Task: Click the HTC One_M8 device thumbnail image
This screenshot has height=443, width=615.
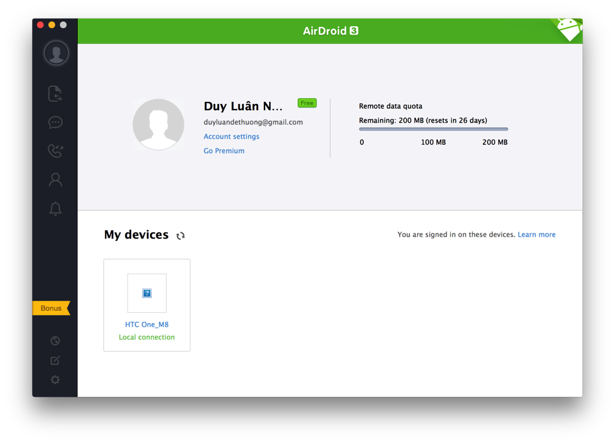Action: (147, 293)
